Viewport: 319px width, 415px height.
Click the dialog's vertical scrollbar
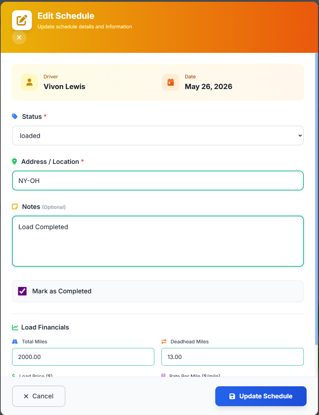point(317,199)
